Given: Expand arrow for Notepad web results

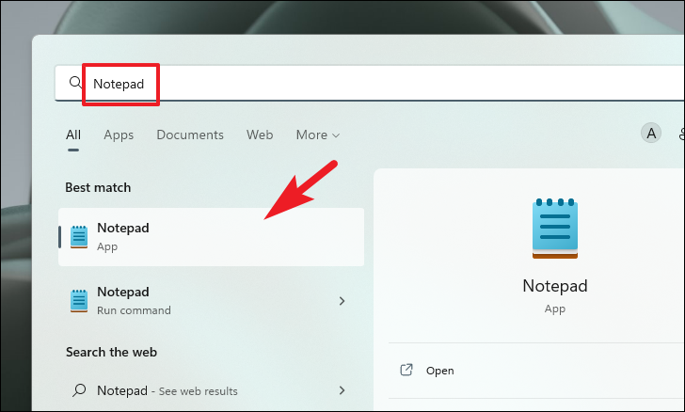Looking at the screenshot, I should (x=342, y=390).
